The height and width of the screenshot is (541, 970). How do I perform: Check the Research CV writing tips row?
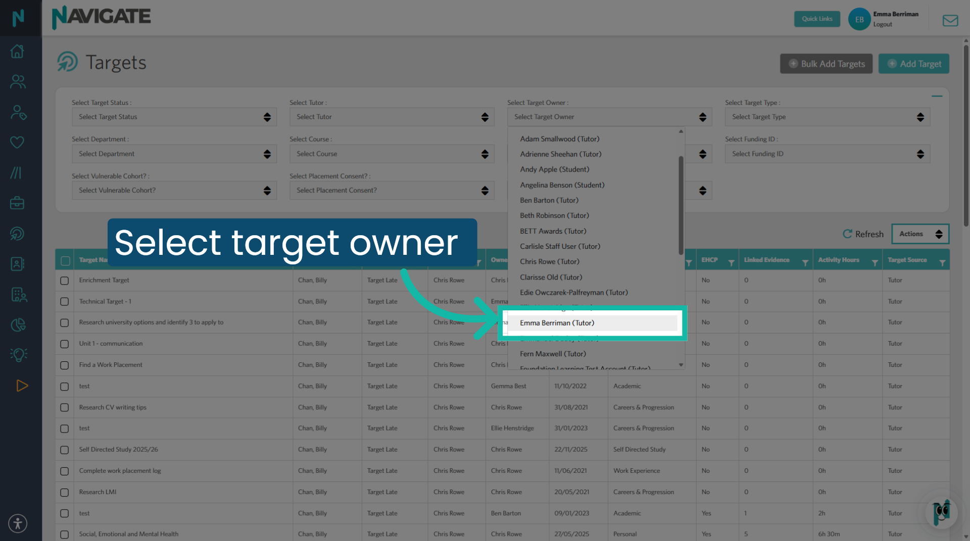64,408
